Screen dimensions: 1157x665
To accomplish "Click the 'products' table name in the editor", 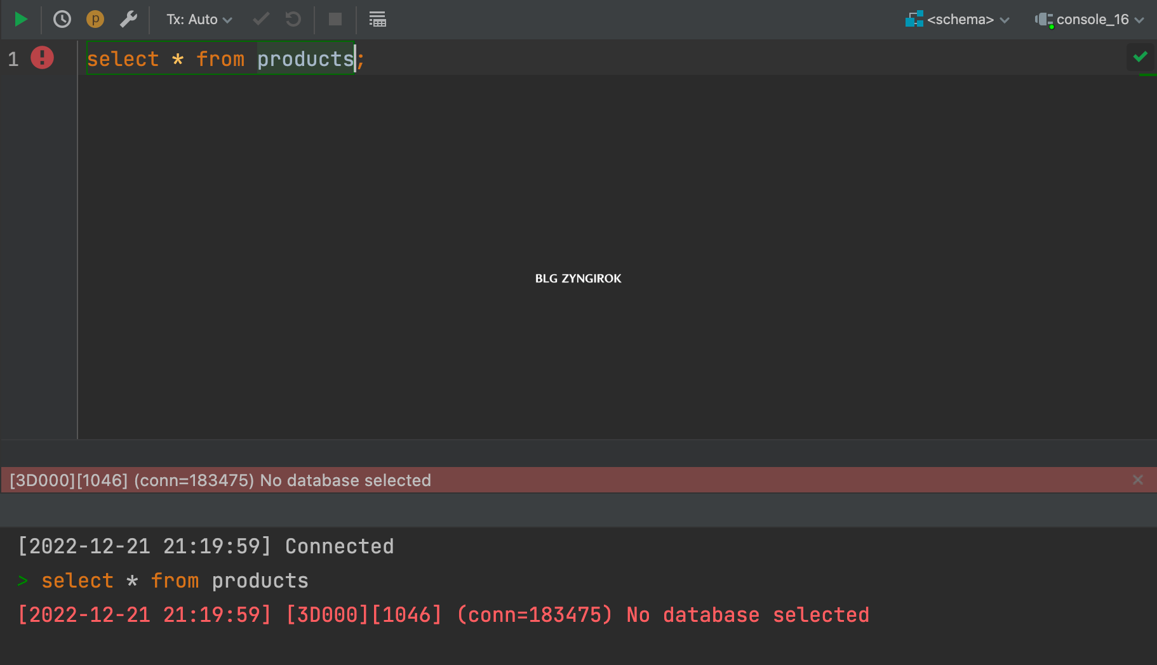I will pyautogui.click(x=305, y=58).
